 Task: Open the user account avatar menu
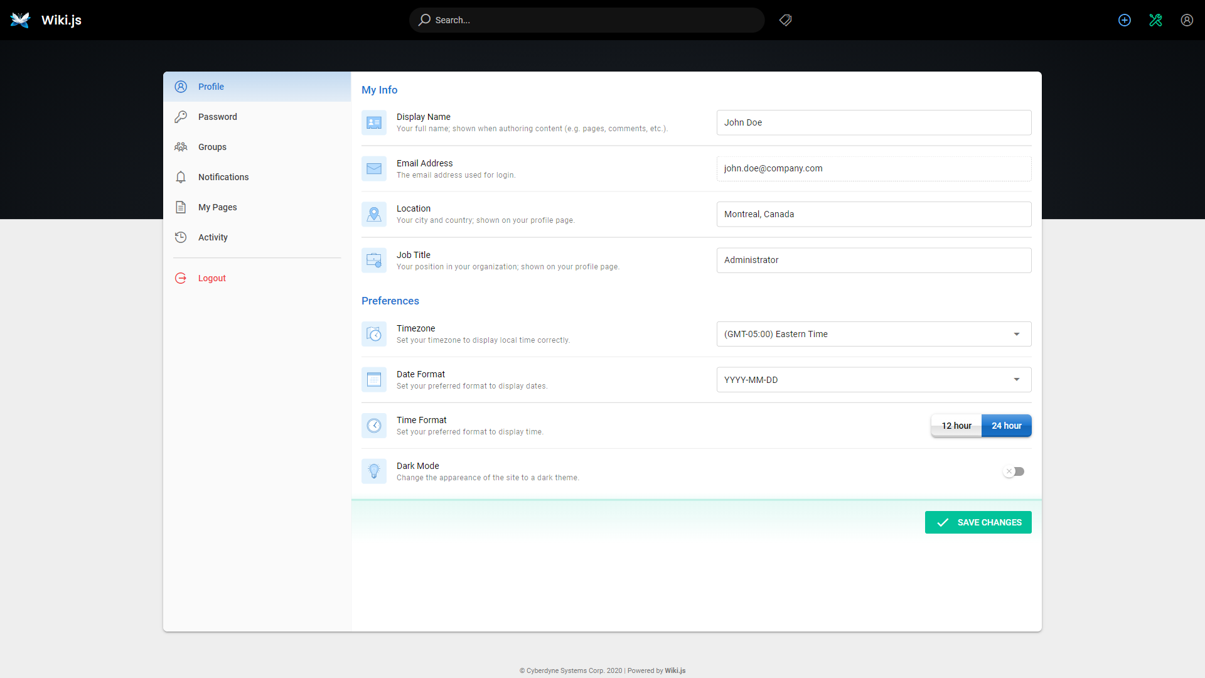click(x=1187, y=20)
